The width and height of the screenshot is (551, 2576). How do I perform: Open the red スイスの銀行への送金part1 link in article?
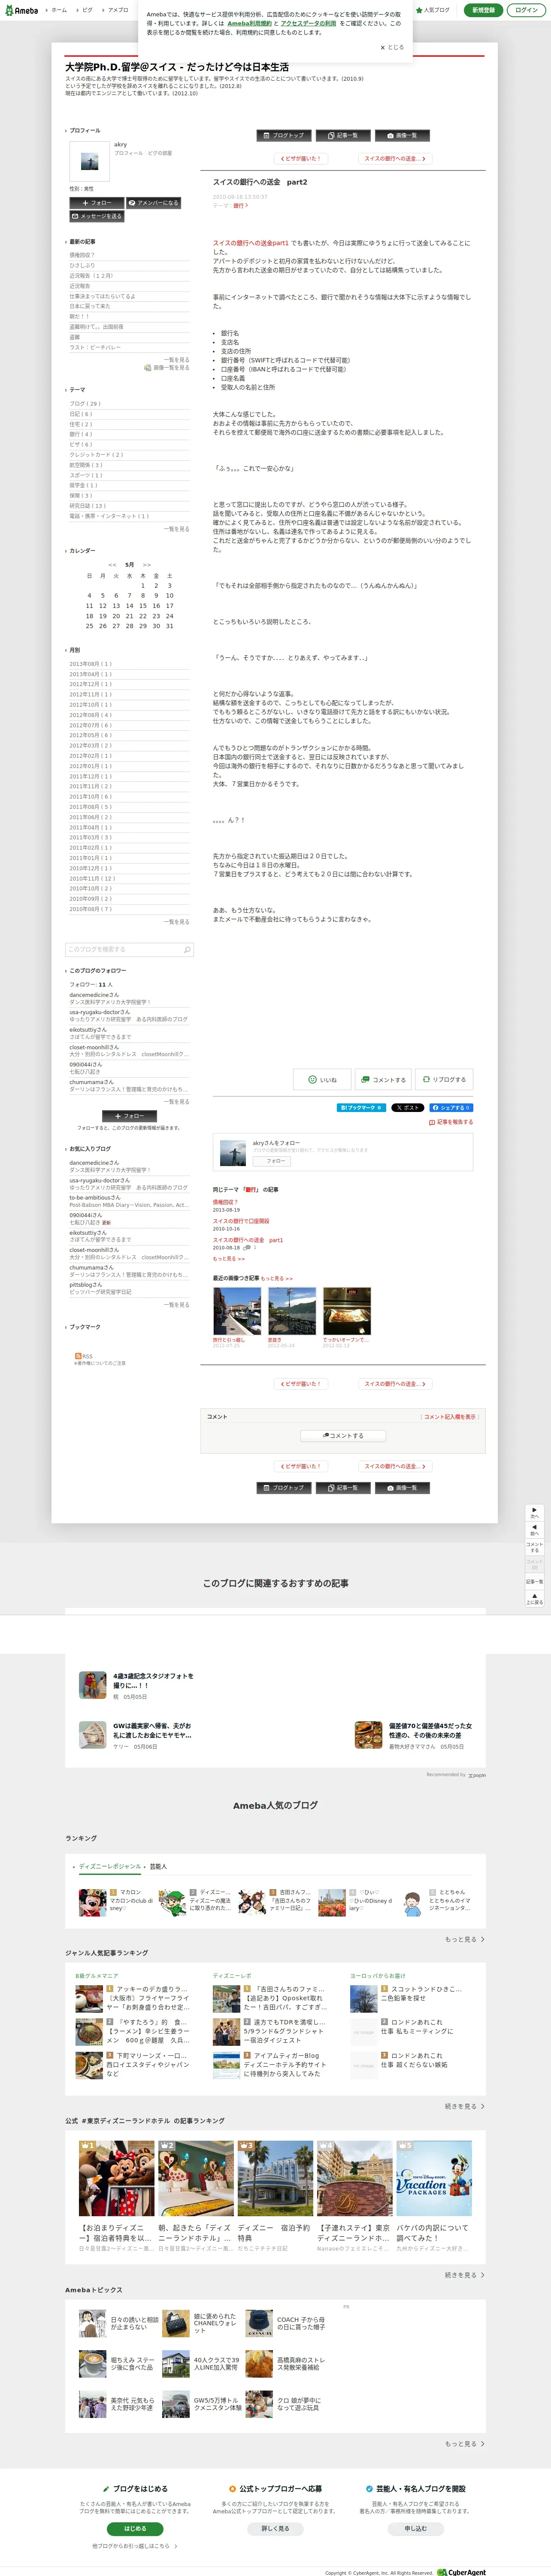(251, 243)
